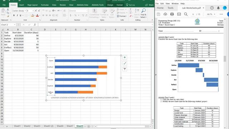
Task: Click the Merge cells icon in Alignment
Action: (64, 15)
